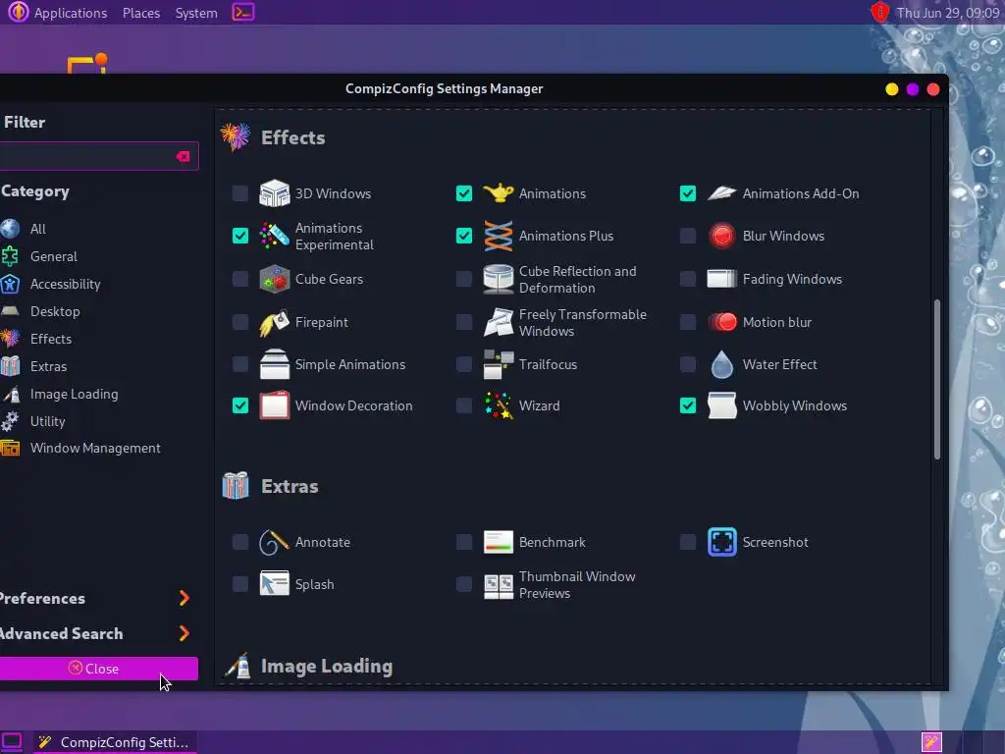Click the Simple Animations icon

(x=275, y=364)
